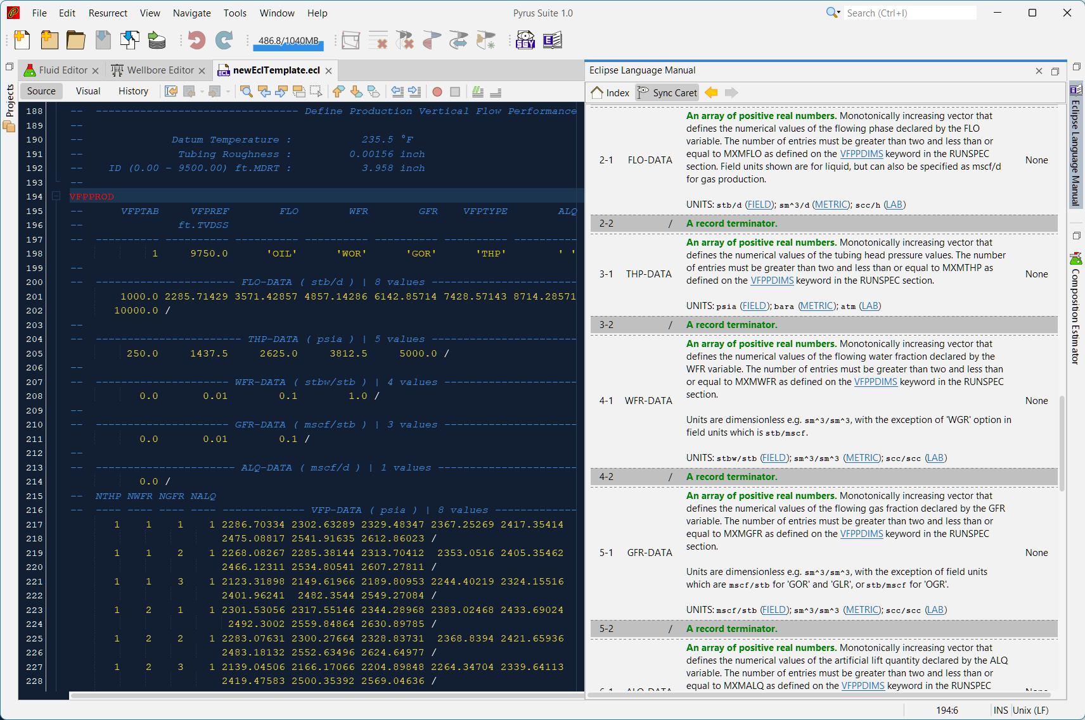Toggle the Sync Caret button
The image size is (1085, 720).
(x=667, y=92)
